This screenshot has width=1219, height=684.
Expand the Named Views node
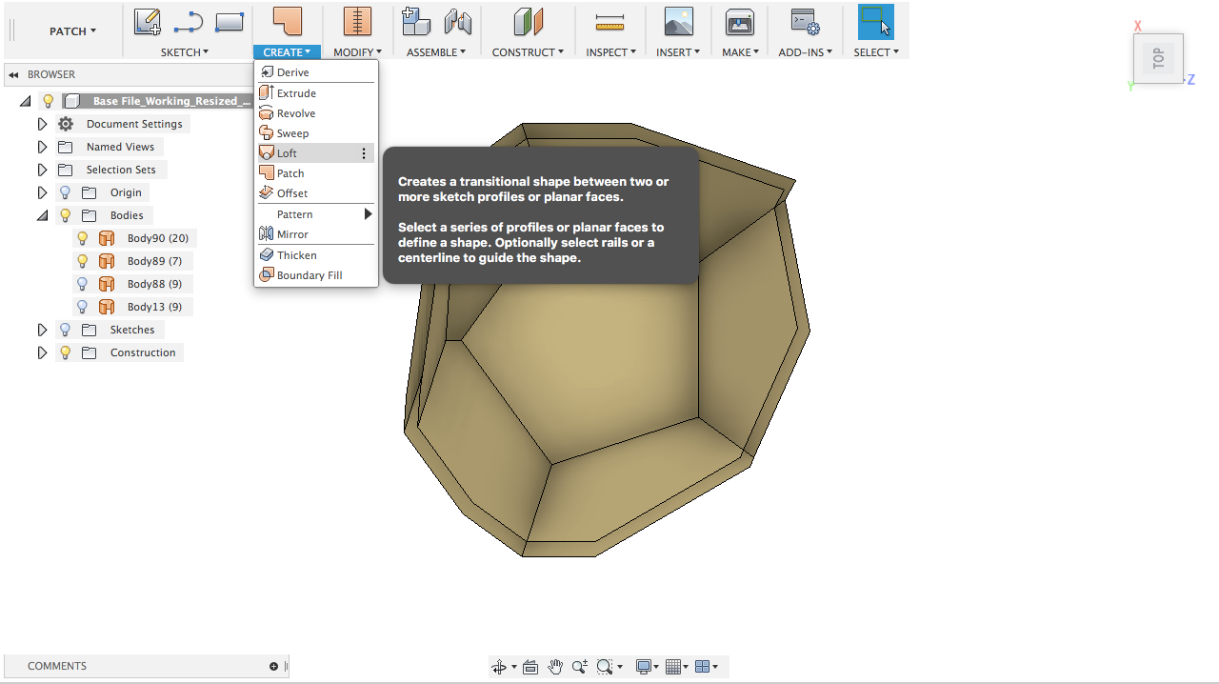tap(42, 147)
